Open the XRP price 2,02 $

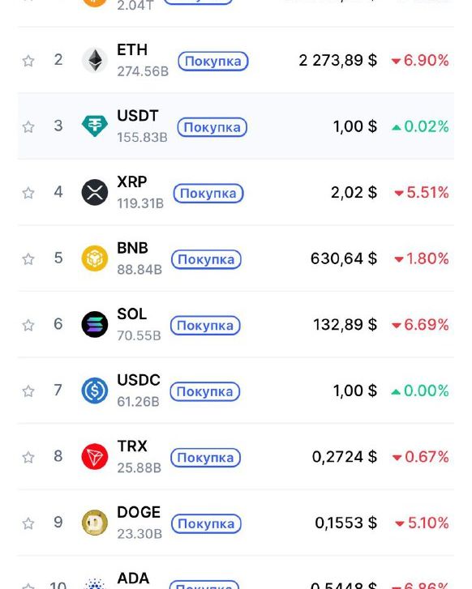click(x=354, y=192)
